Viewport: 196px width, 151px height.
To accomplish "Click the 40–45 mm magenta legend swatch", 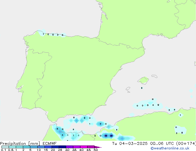I will point(84,147).
